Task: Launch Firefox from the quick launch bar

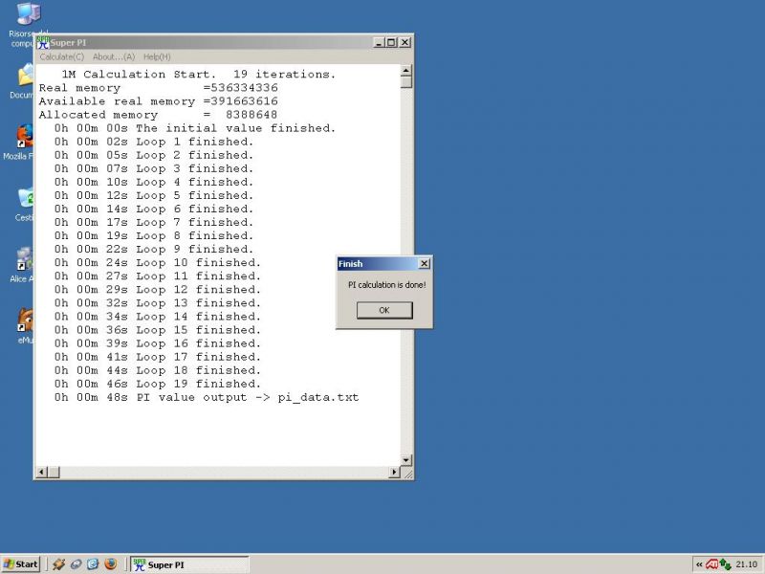Action: [x=111, y=563]
